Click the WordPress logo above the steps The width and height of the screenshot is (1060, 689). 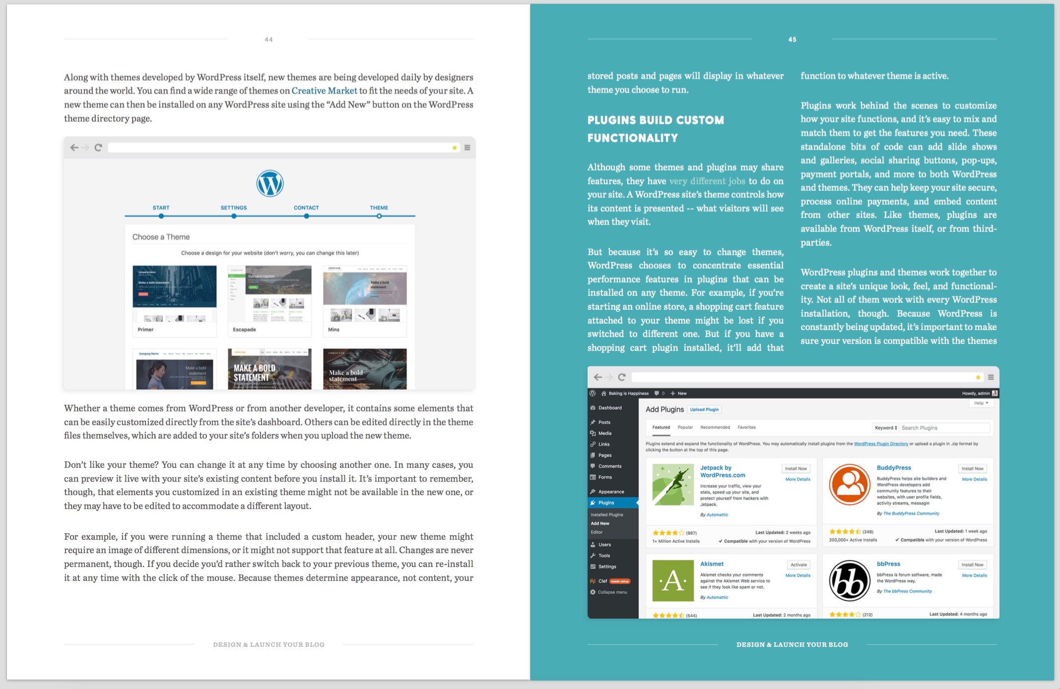[270, 183]
